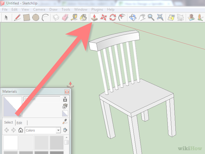Choose the Rectangle drawing tool

coord(27,17)
